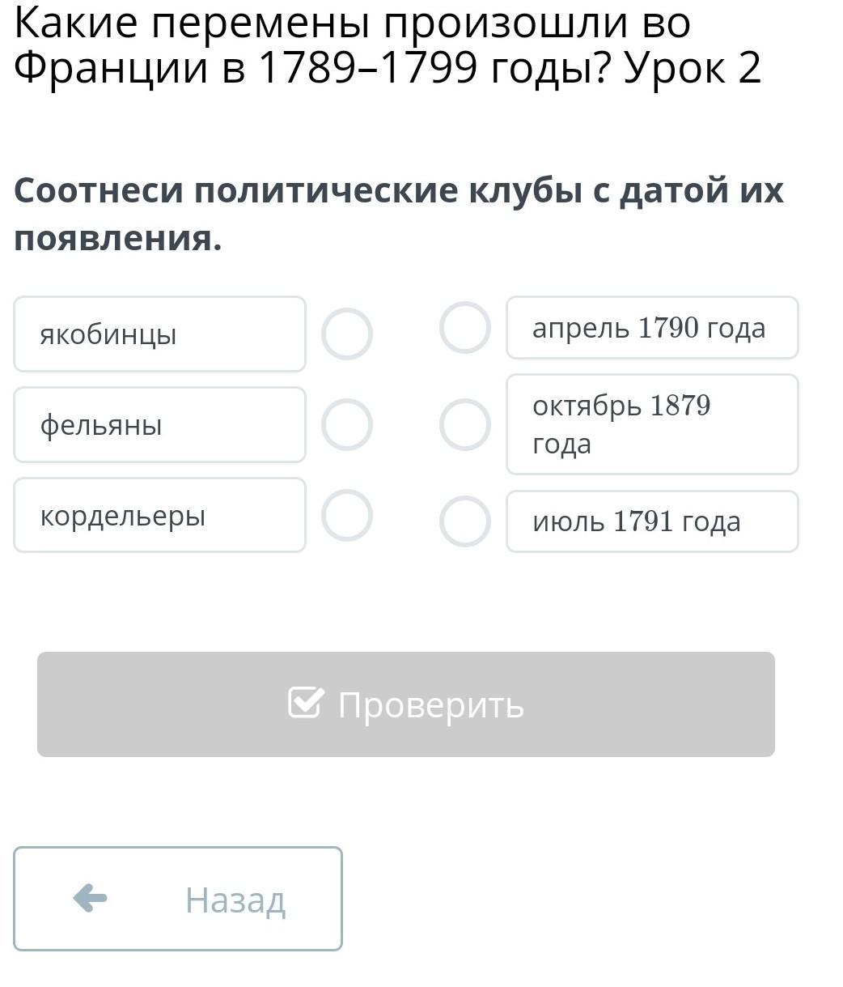The image size is (843, 987).
Task: Select the circle beside октябрь 1879 года
Action: tap(465, 424)
